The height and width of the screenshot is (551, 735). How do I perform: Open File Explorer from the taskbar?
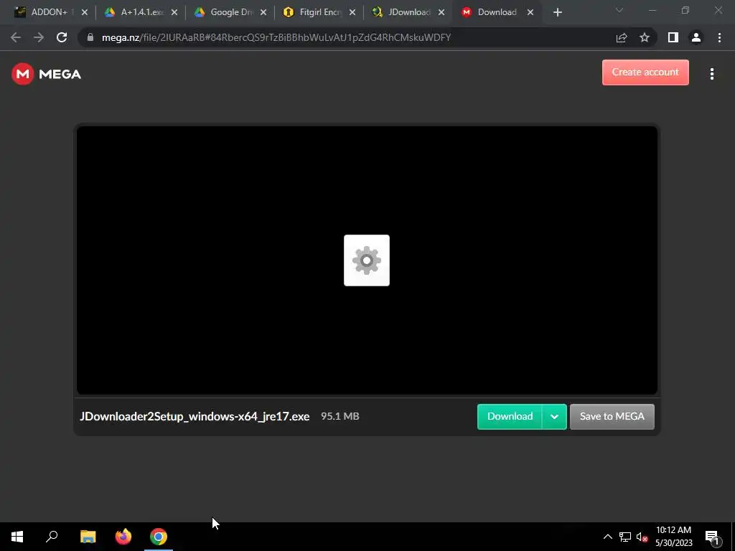88,537
